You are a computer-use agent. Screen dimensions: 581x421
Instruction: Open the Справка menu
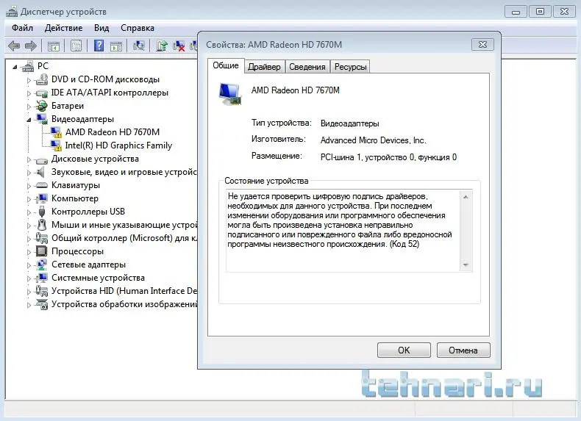(138, 28)
